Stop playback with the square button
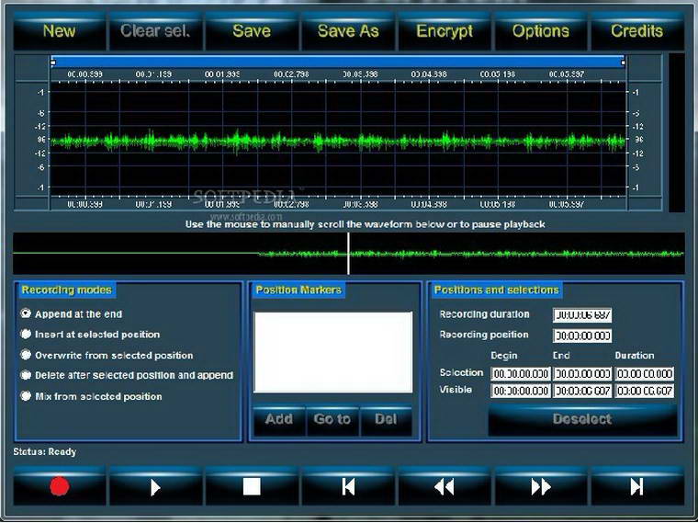Viewport: 698px width, 523px height. (x=252, y=486)
